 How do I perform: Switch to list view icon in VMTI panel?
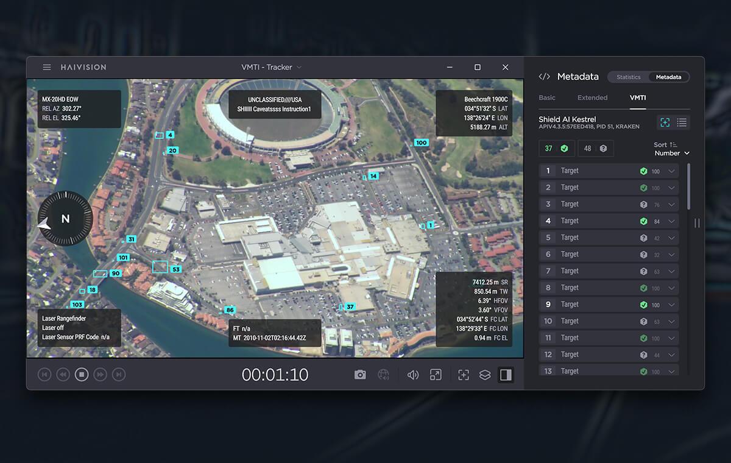click(x=682, y=122)
